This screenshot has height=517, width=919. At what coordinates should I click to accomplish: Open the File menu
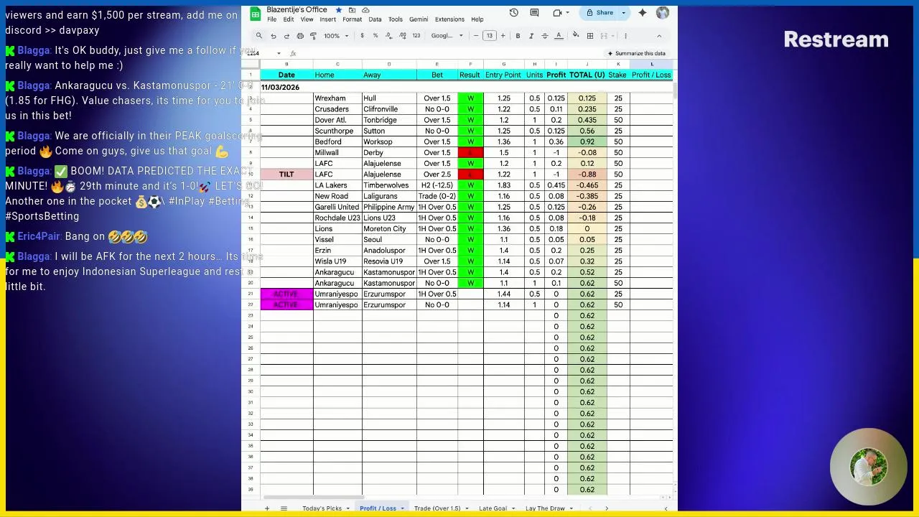(x=272, y=19)
